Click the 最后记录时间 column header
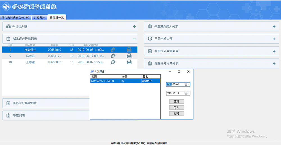Image resolution: width=281 pixels, height=145 pixels. pos(91,45)
